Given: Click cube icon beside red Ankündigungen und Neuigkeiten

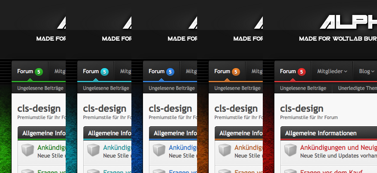Looking at the screenshot, I should [x=291, y=151].
